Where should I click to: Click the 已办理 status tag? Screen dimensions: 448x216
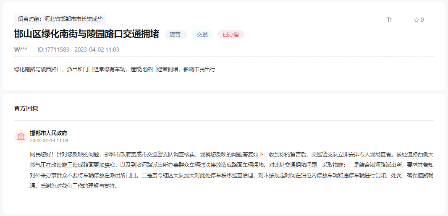pos(231,34)
